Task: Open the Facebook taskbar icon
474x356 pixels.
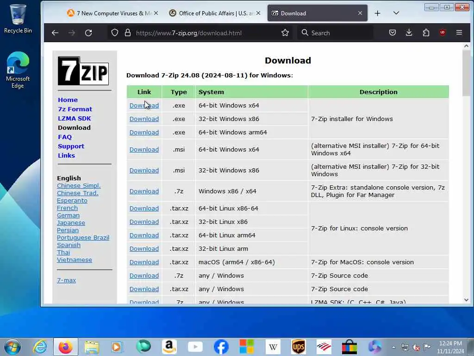Action: 221,347
